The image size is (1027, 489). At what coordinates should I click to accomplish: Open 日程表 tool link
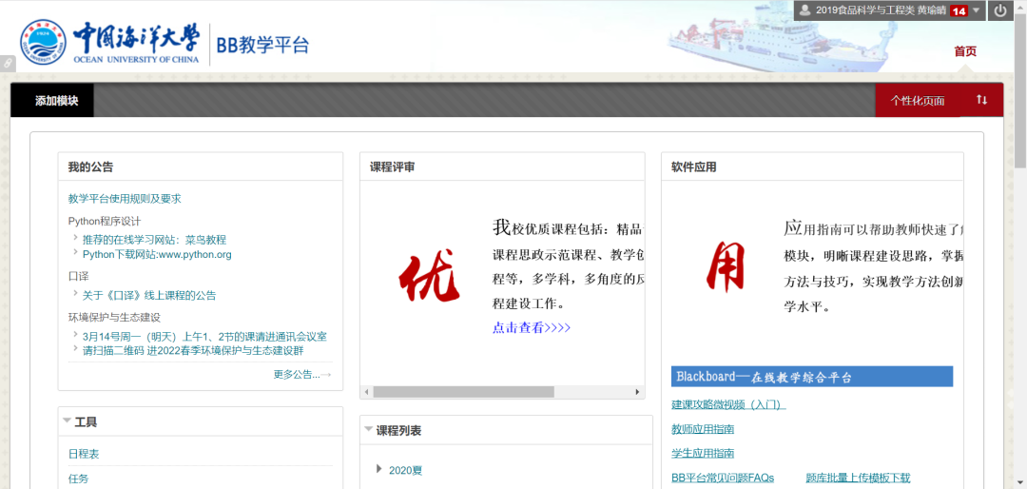click(x=83, y=454)
